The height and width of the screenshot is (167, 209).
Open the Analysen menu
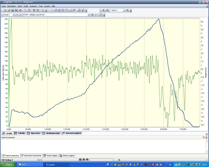[x=33, y=6]
